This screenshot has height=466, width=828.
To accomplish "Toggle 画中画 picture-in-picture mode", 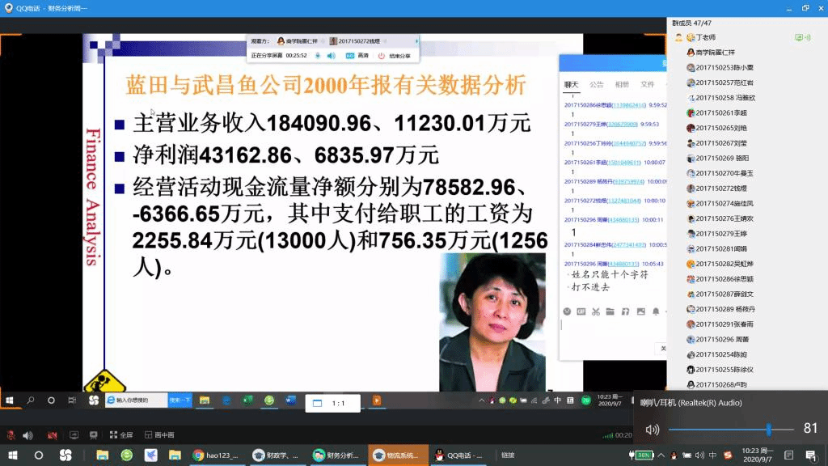I will pos(158,435).
